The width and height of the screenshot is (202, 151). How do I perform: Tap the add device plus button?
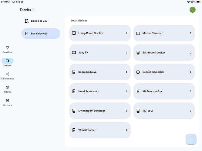point(191,139)
